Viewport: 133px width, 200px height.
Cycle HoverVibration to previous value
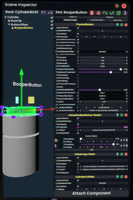tap(78, 99)
